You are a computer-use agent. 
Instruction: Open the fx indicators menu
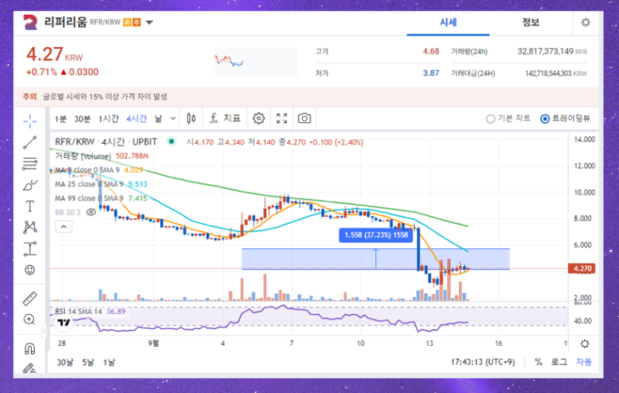pos(214,118)
